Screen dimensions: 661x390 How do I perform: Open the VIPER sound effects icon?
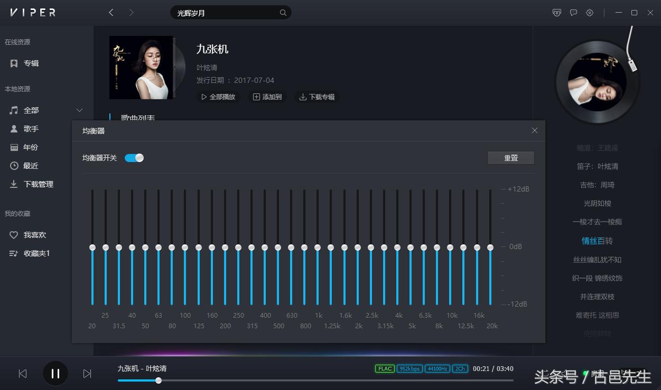point(557,12)
